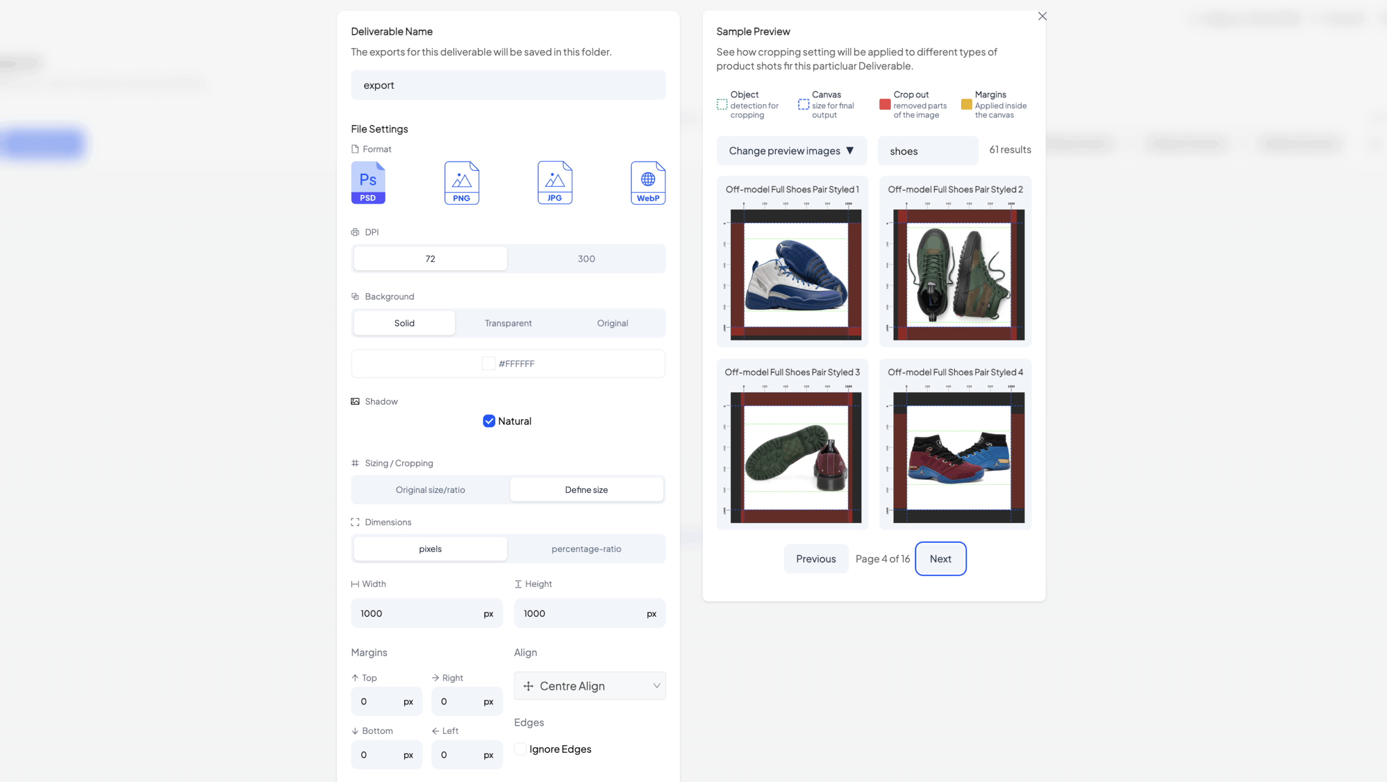Open the #FFFFFF background color swatch
This screenshot has height=782, width=1387.
point(488,363)
